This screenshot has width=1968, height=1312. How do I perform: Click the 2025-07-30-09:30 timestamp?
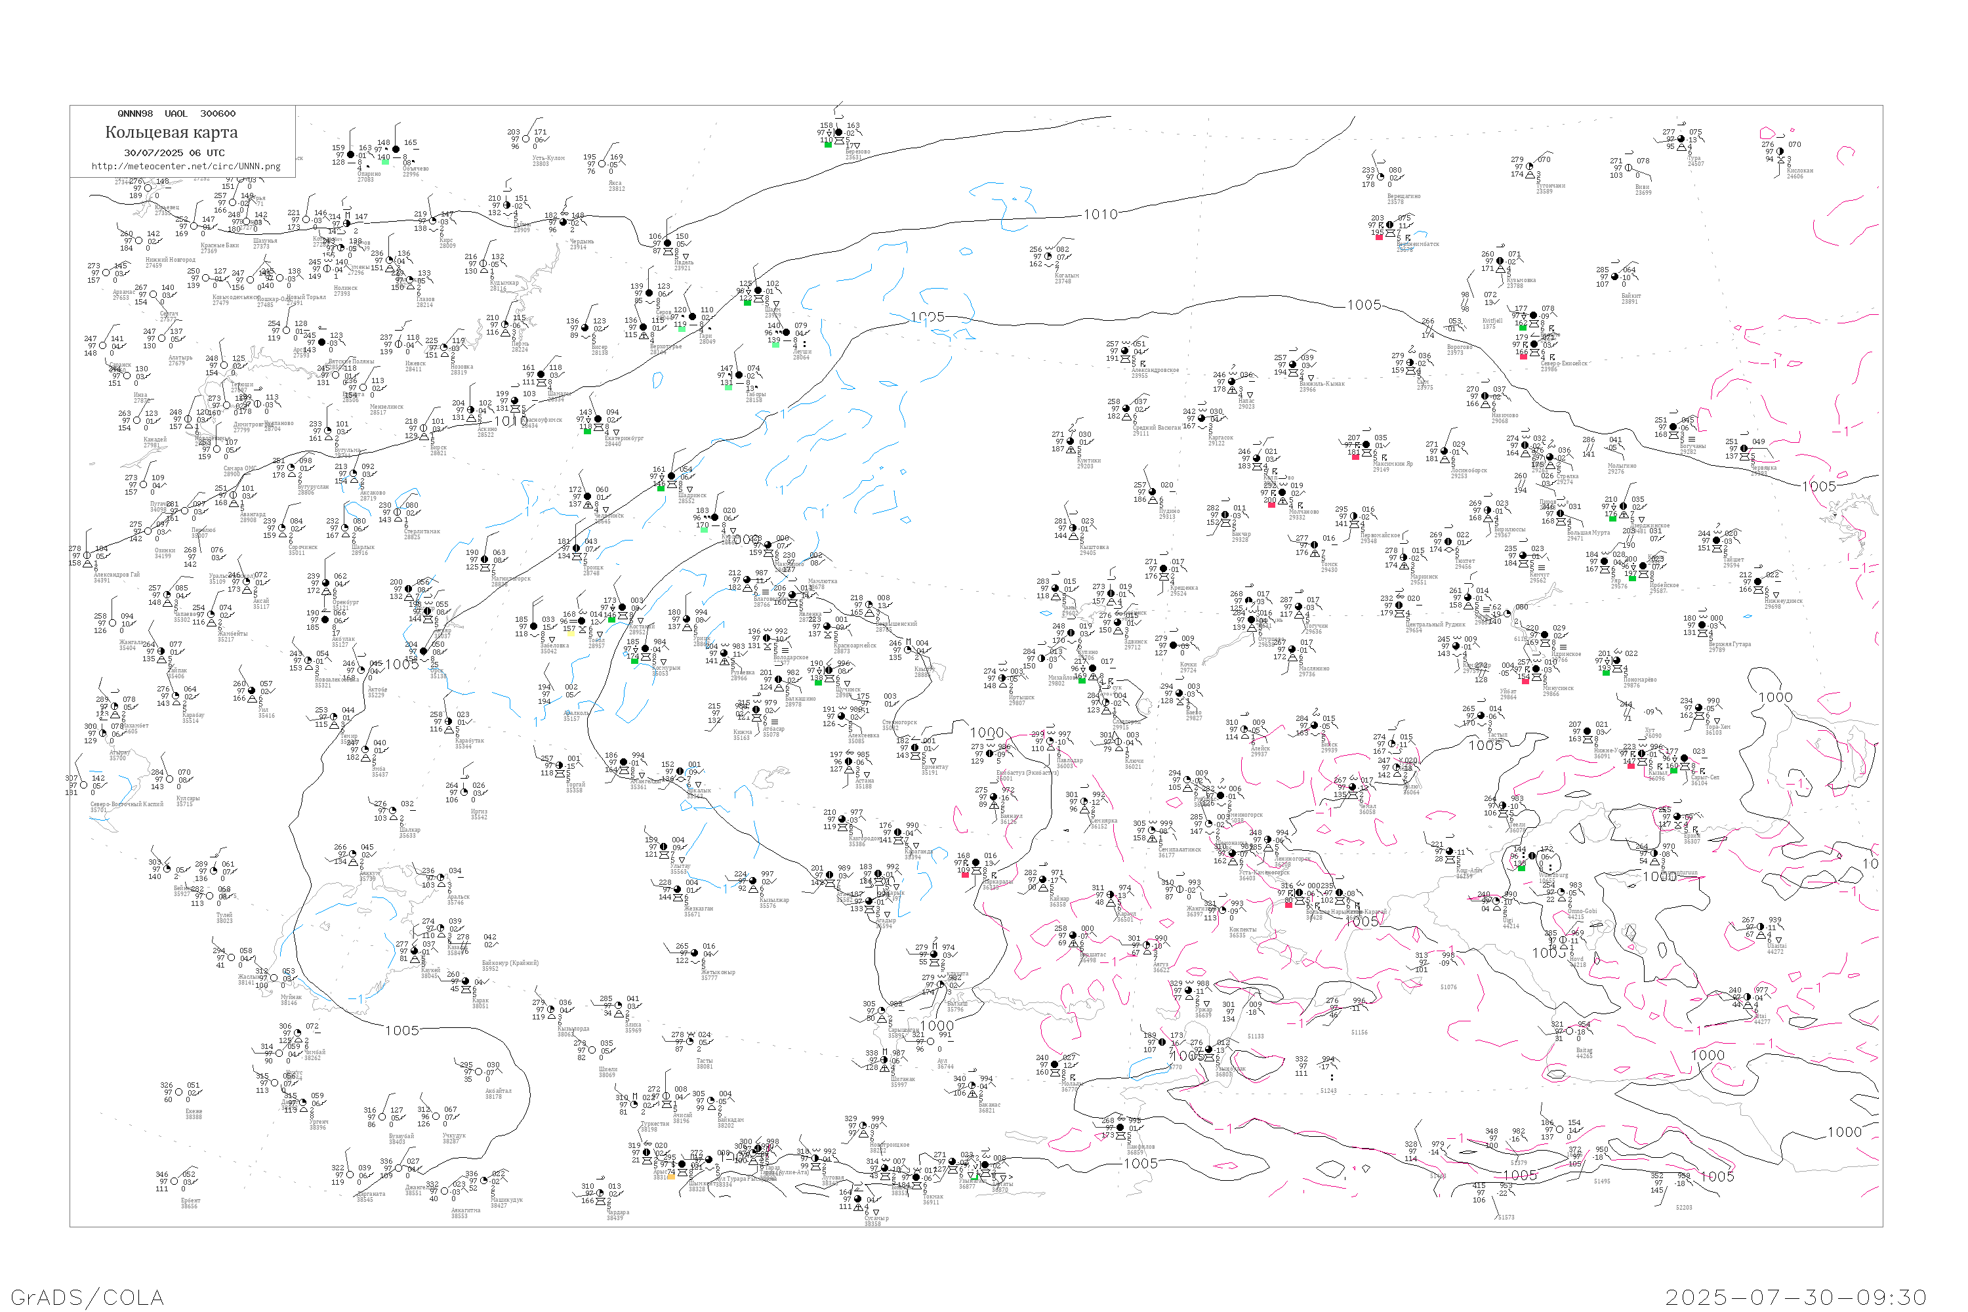tap(1795, 1297)
